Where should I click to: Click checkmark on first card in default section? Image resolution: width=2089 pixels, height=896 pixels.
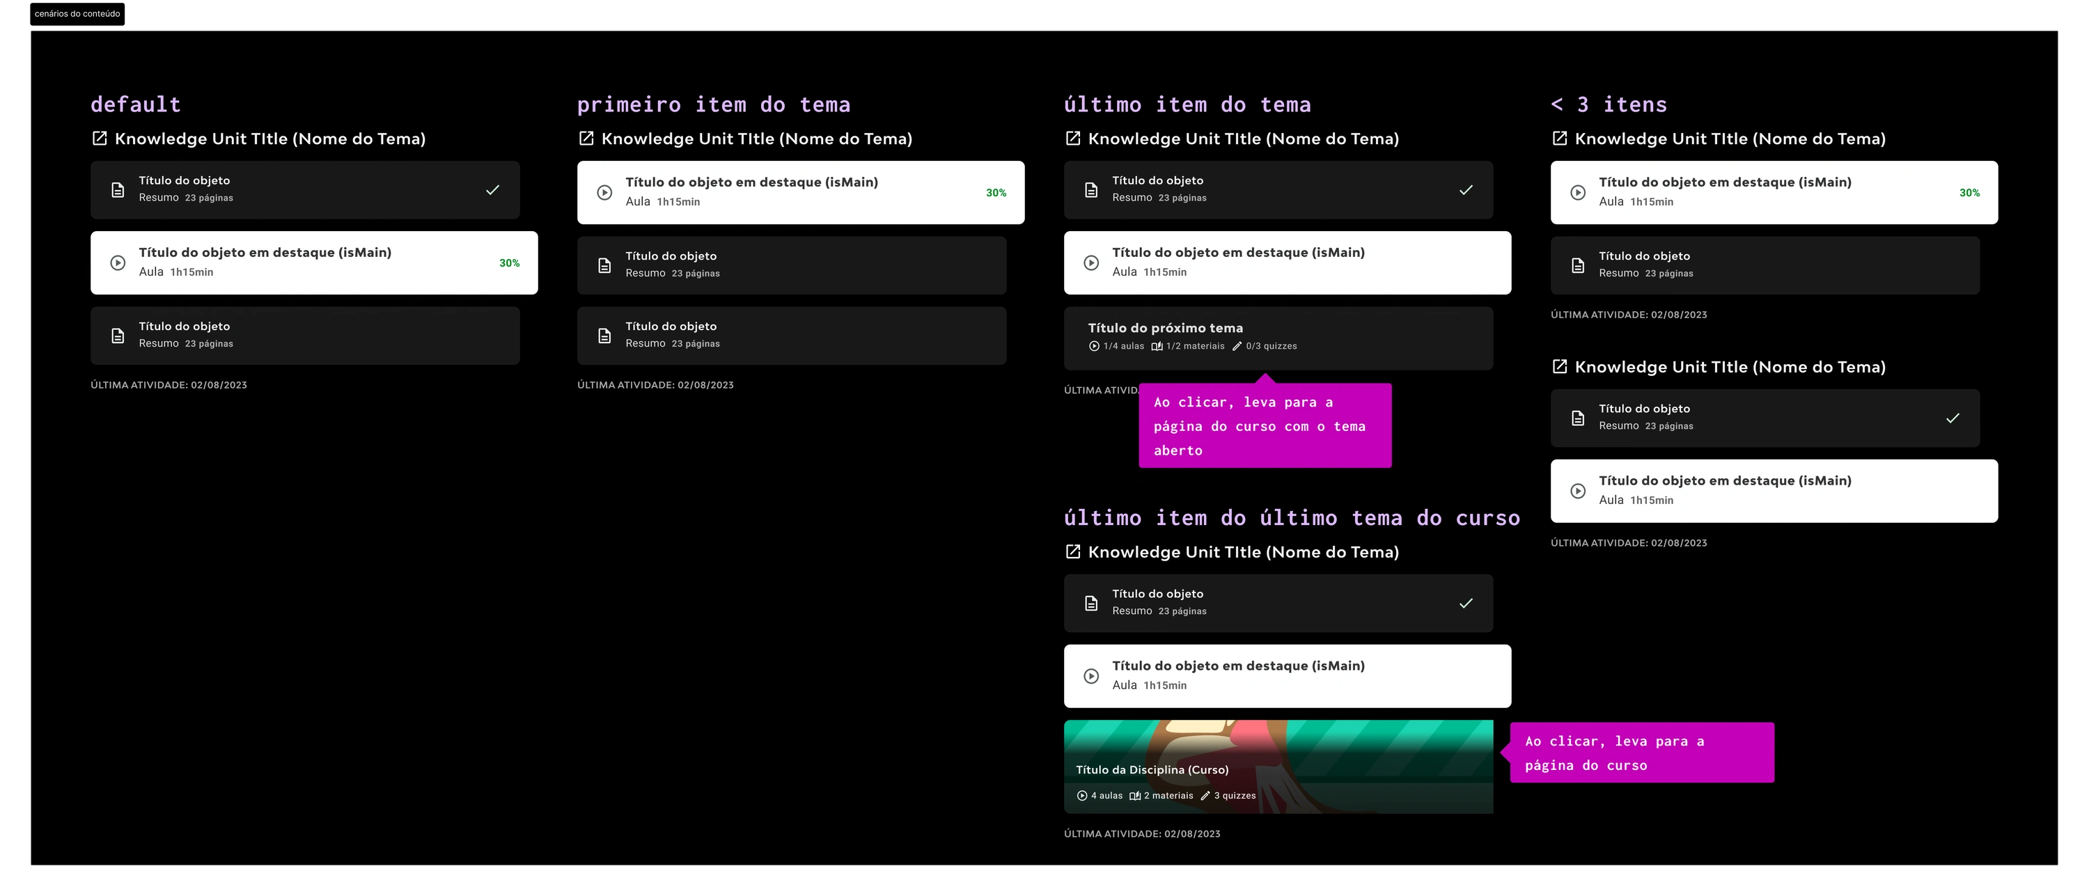tap(492, 190)
